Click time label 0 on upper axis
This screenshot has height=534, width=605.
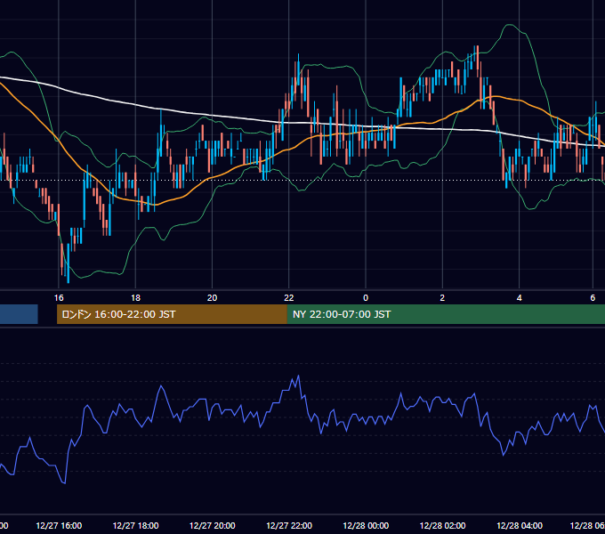tap(366, 298)
